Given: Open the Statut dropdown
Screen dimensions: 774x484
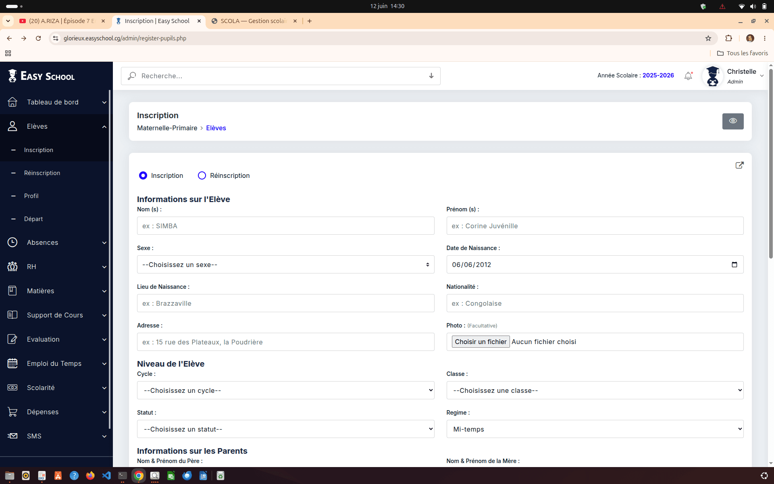Looking at the screenshot, I should coord(285,429).
